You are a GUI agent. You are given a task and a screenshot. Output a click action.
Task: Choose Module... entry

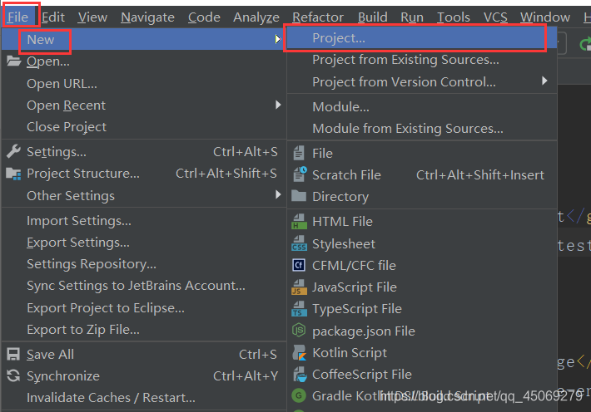[340, 107]
